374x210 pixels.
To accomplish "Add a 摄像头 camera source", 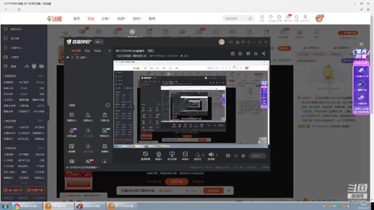I will (x=158, y=156).
